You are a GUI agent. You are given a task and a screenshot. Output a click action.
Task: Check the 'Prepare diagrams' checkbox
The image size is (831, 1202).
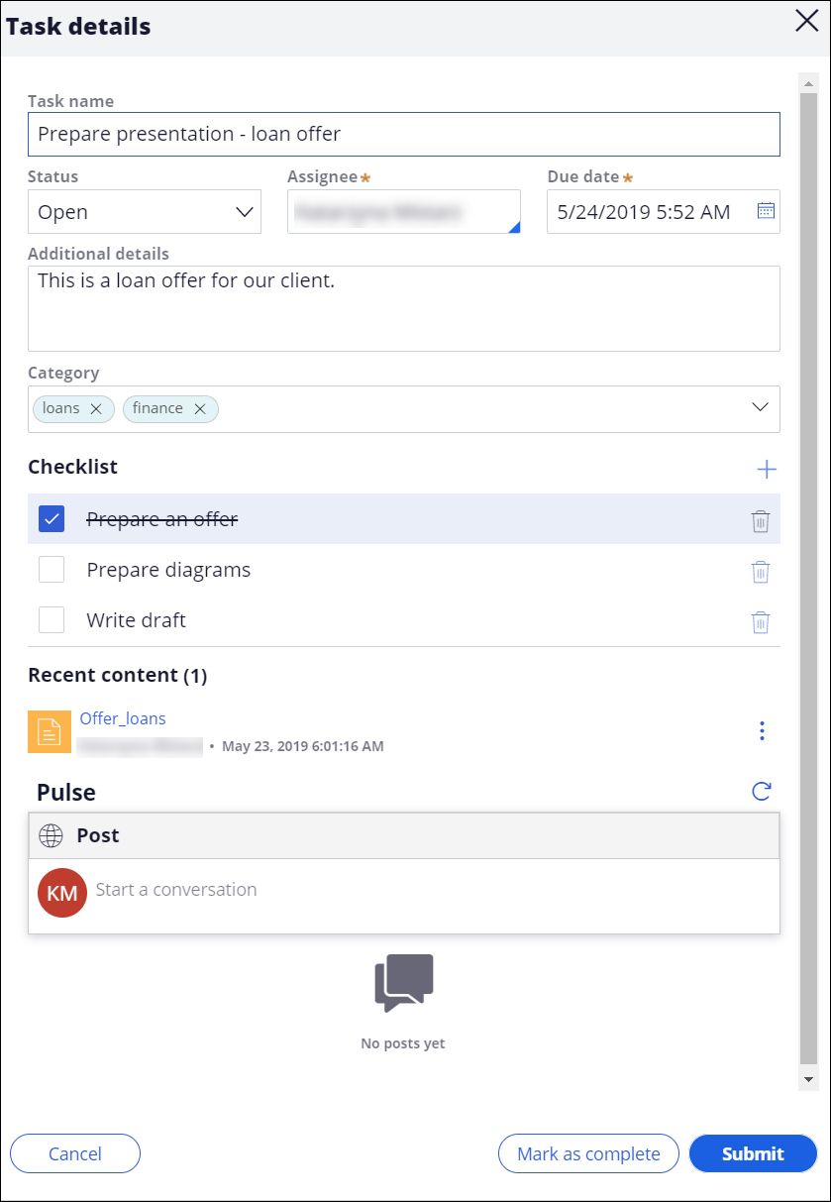click(52, 570)
